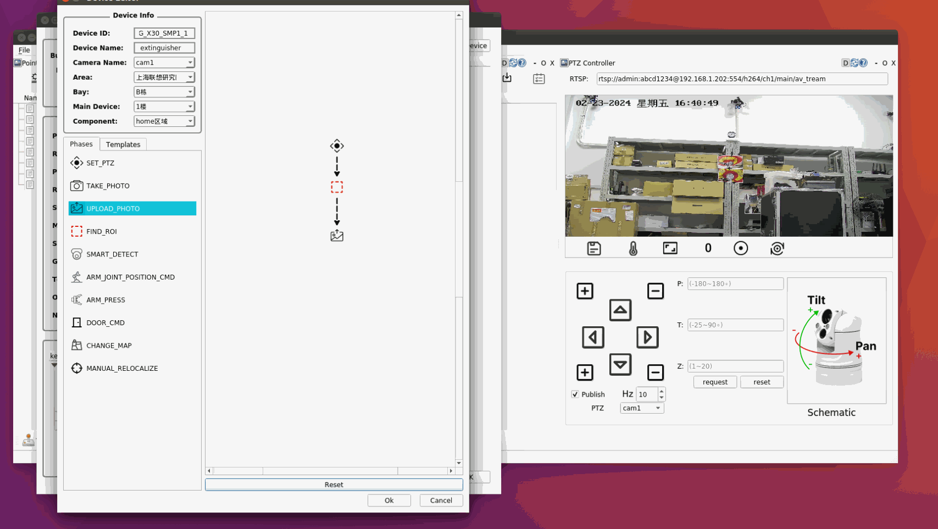Click the fullscreen icon under camera view
Image resolution: width=938 pixels, height=529 pixels.
[670, 248]
